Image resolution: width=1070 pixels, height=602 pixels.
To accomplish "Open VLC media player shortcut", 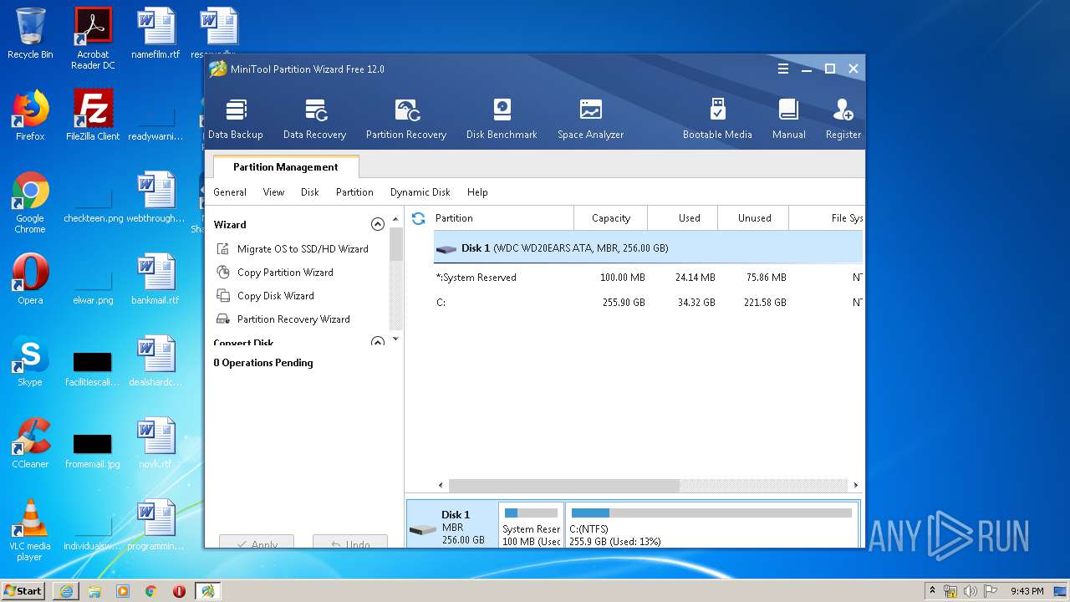I will pos(30,530).
